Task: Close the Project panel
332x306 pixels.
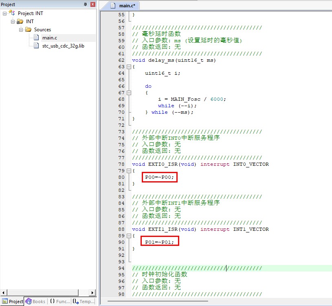Action: pos(92,4)
